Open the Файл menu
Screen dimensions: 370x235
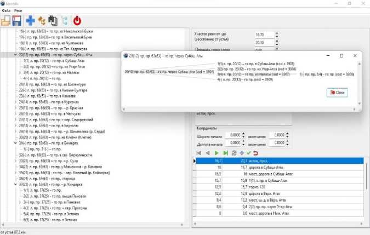(6, 10)
